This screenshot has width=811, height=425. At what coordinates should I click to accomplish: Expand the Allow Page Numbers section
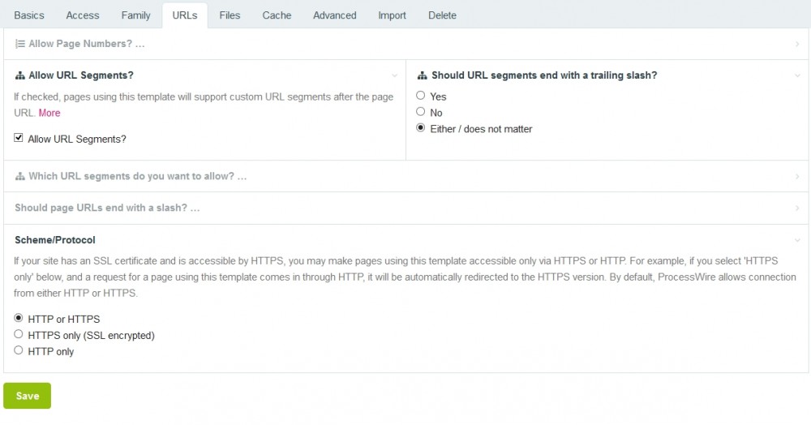[x=797, y=44]
